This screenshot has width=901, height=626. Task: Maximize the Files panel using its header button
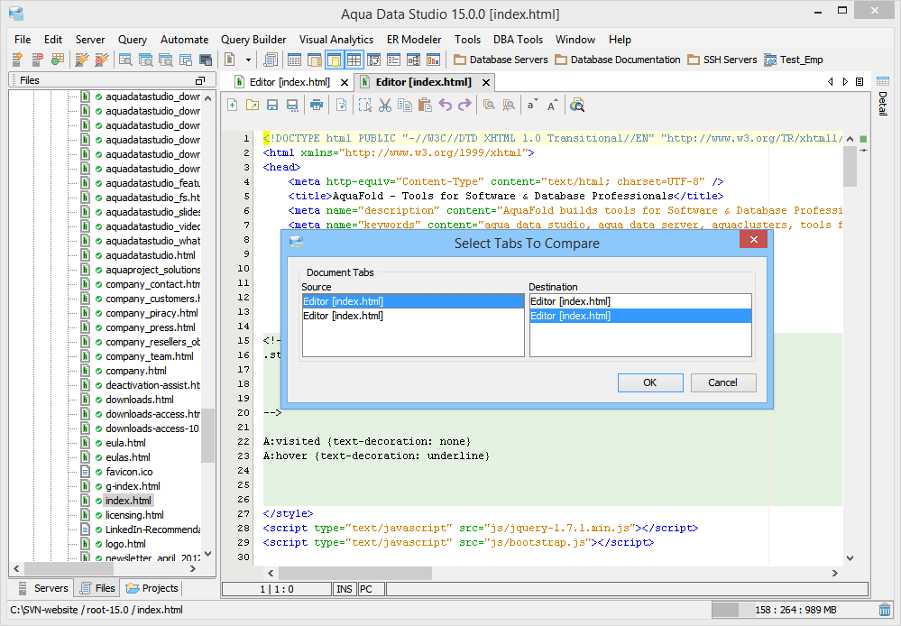tap(200, 81)
